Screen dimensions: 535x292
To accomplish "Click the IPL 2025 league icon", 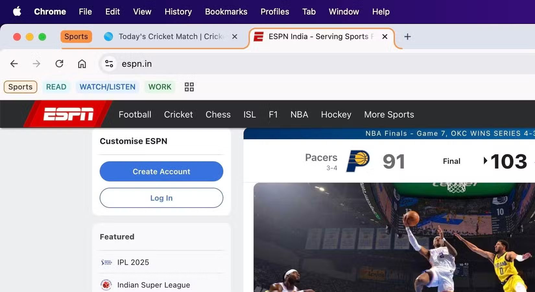I will 106,262.
